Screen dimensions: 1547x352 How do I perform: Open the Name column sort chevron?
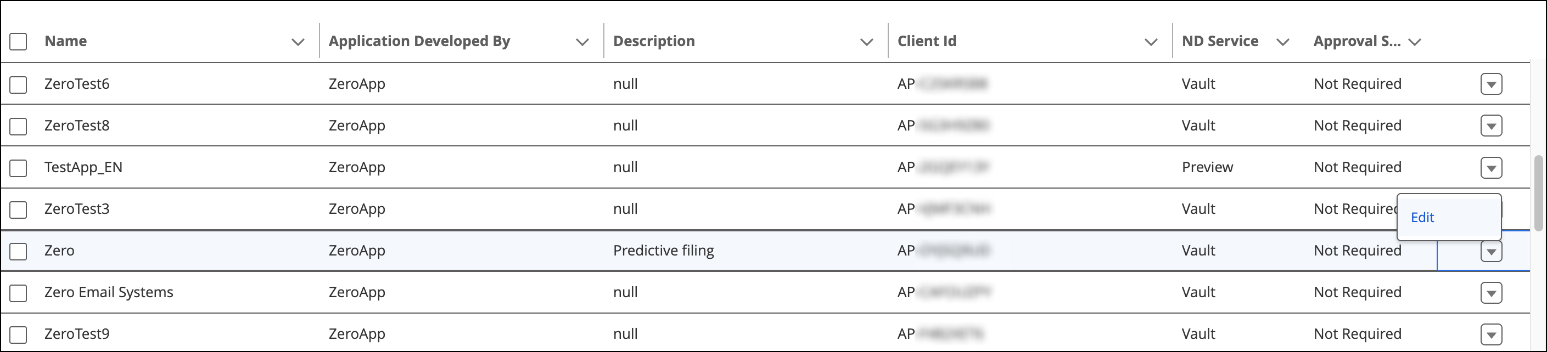point(298,42)
